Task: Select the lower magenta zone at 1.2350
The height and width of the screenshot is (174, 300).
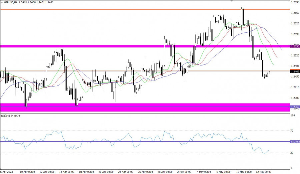Action: 133,107
